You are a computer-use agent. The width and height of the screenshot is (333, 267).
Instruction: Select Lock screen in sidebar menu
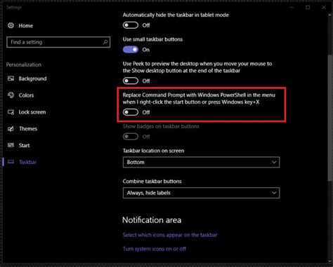(32, 112)
